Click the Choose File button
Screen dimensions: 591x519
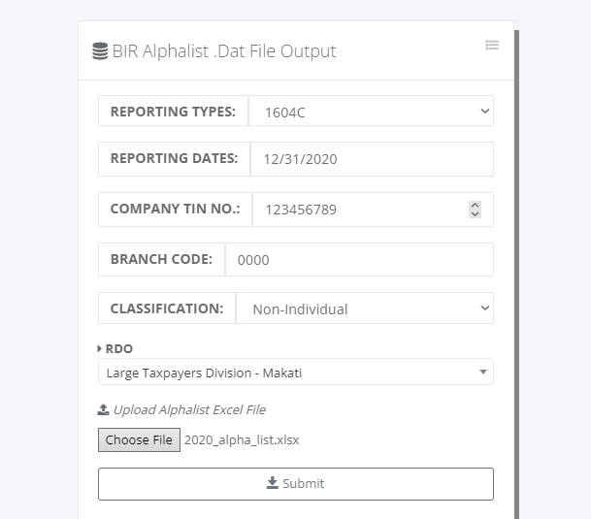pyautogui.click(x=139, y=439)
